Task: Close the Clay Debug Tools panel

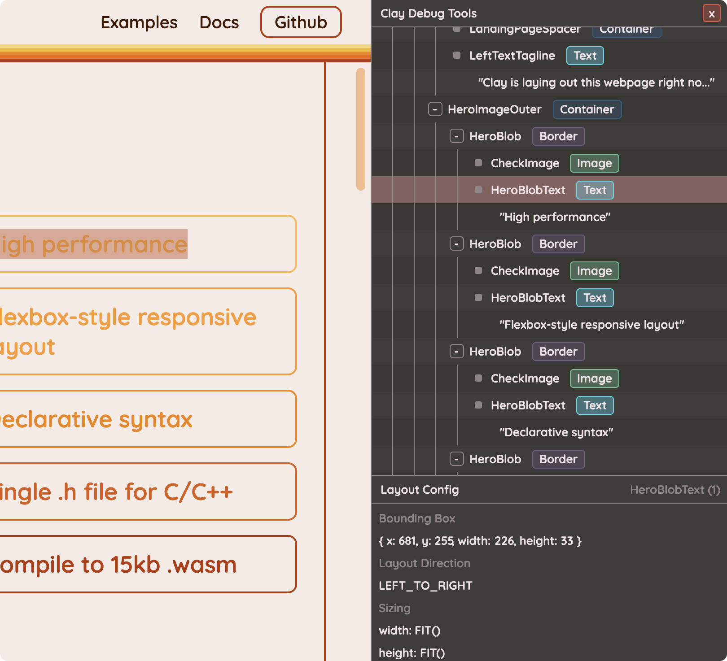Action: coord(711,13)
